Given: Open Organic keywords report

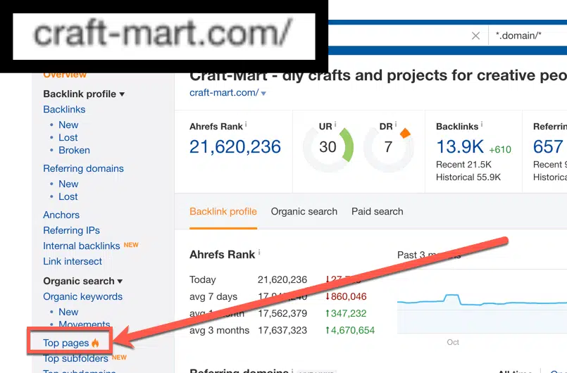Looking at the screenshot, I should tap(83, 297).
